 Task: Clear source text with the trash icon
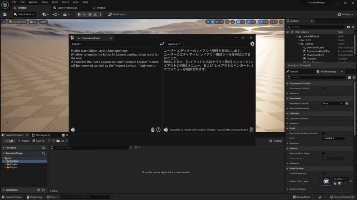click(x=153, y=130)
